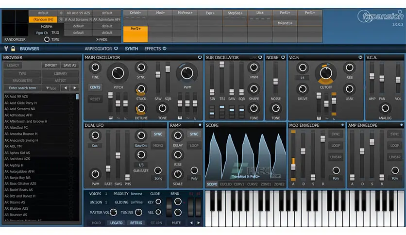Screen dimensions: 406x235
Task: Open the Type filter dropdown
Action: pyautogui.click(x=51, y=88)
